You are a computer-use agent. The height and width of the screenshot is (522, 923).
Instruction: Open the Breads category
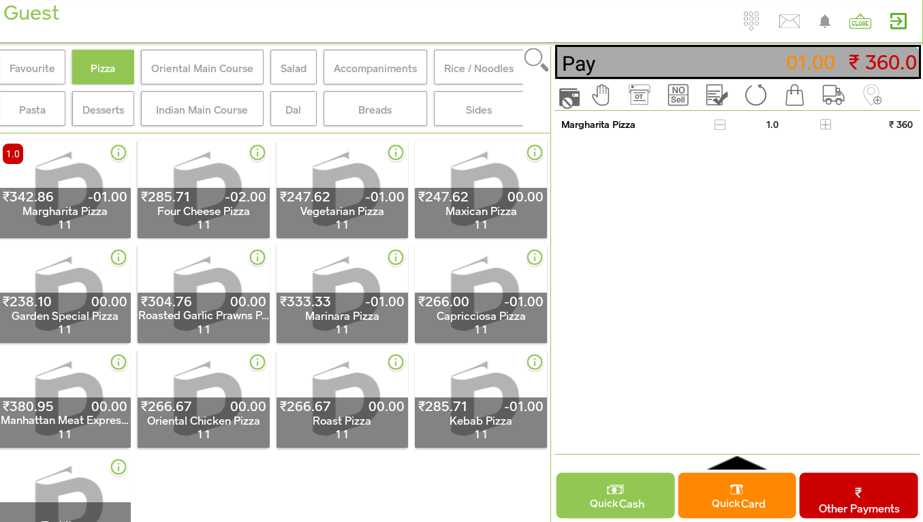[375, 109]
